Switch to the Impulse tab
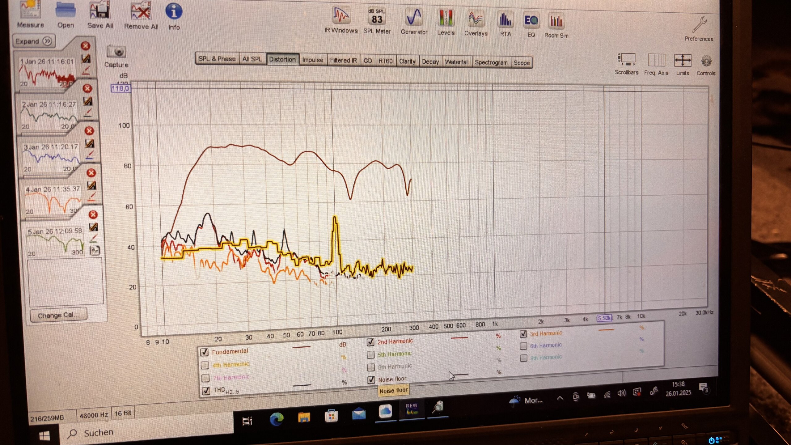 pos(312,60)
